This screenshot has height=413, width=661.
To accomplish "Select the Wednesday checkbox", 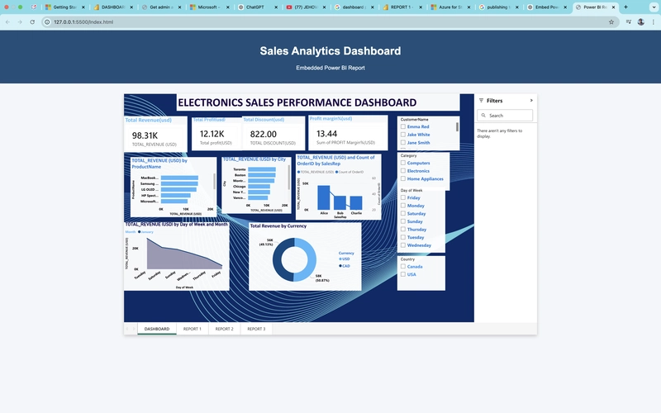I will [x=403, y=244].
